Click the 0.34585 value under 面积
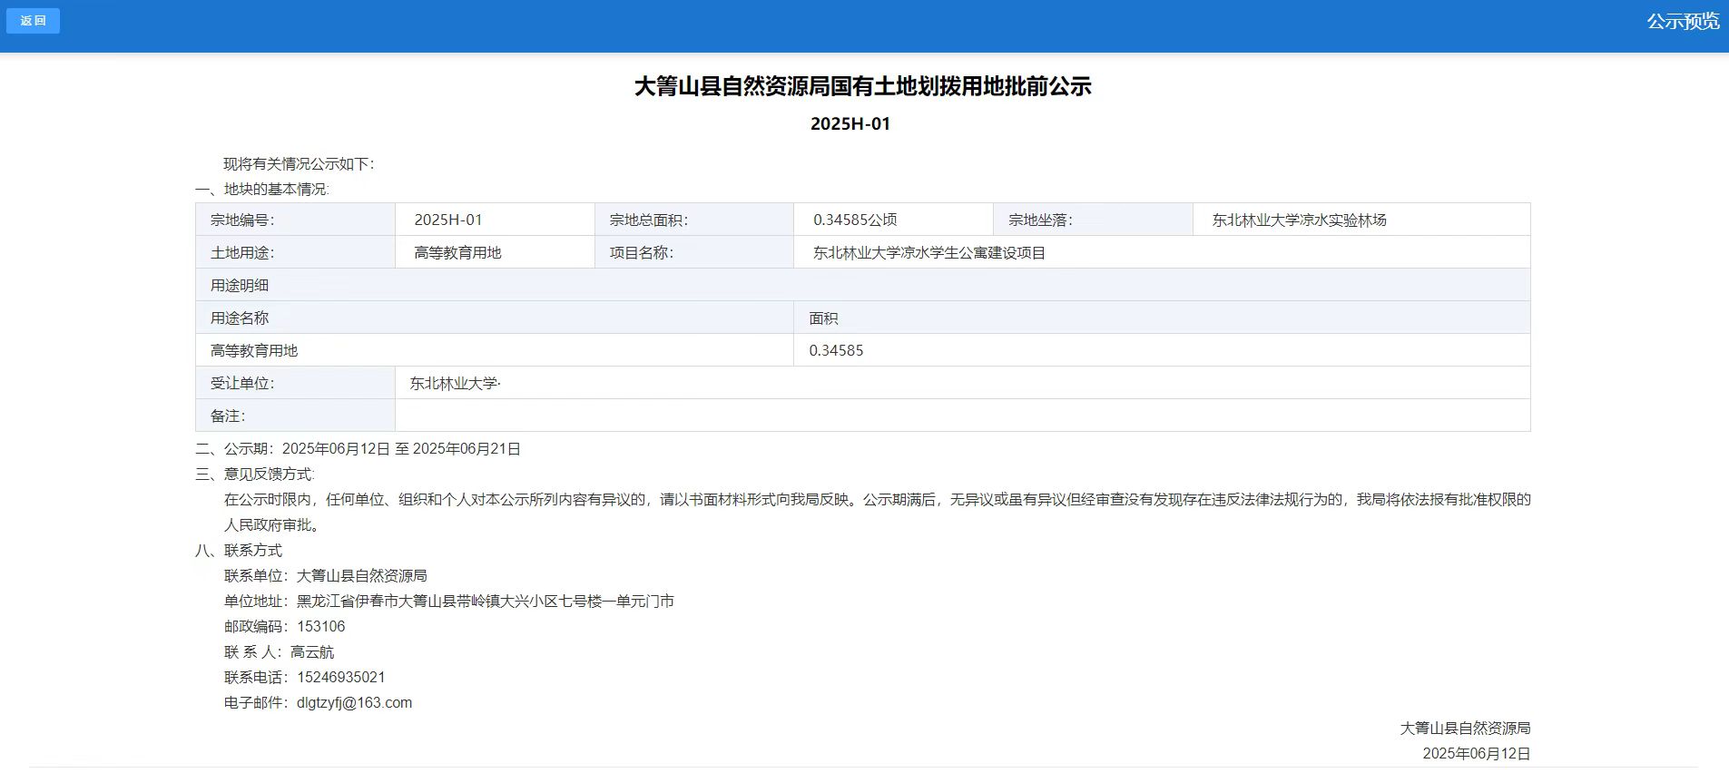Viewport: 1729px width, 773px height. pyautogui.click(x=836, y=350)
